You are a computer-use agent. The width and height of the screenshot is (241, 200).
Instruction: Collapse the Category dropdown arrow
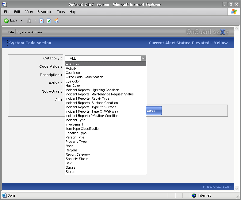[143, 58]
